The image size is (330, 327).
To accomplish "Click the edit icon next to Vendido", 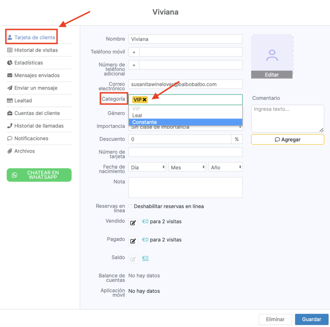I will click(x=133, y=222).
